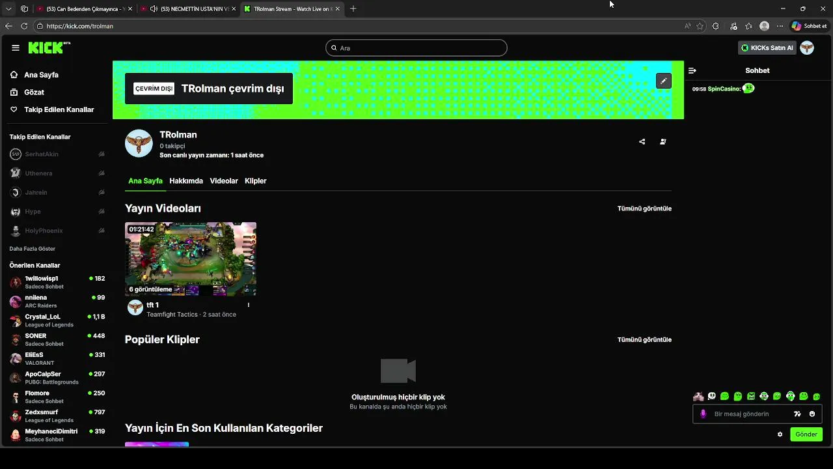Click Tümünü görüntüle next to Yayın Videoları
Image resolution: width=833 pixels, height=469 pixels.
(644, 208)
